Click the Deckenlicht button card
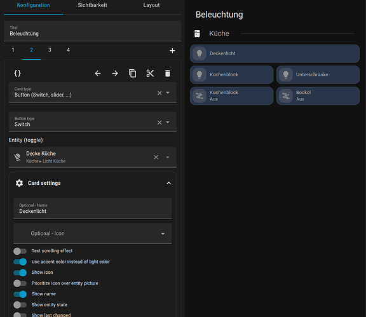The width and height of the screenshot is (366, 317). (x=274, y=54)
